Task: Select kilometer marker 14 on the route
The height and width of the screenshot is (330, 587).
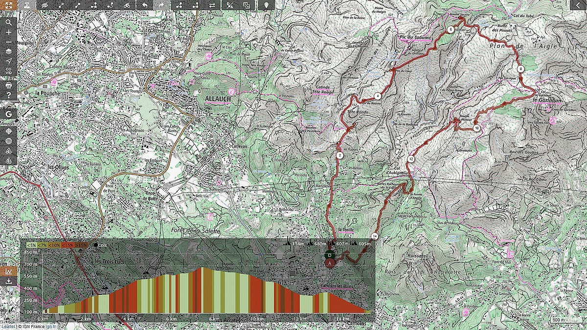Action: (x=375, y=236)
